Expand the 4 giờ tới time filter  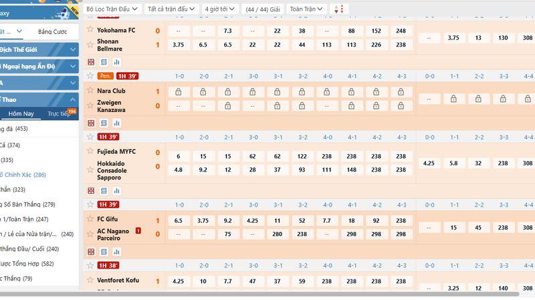[x=220, y=9]
